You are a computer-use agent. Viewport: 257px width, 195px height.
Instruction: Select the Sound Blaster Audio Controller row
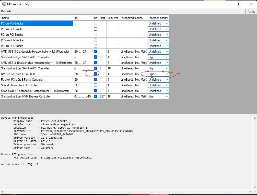tap(37, 85)
